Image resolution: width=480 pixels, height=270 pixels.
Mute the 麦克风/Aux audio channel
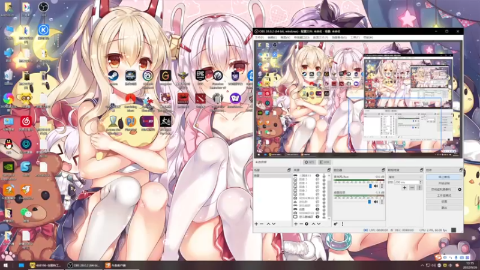(x=376, y=186)
